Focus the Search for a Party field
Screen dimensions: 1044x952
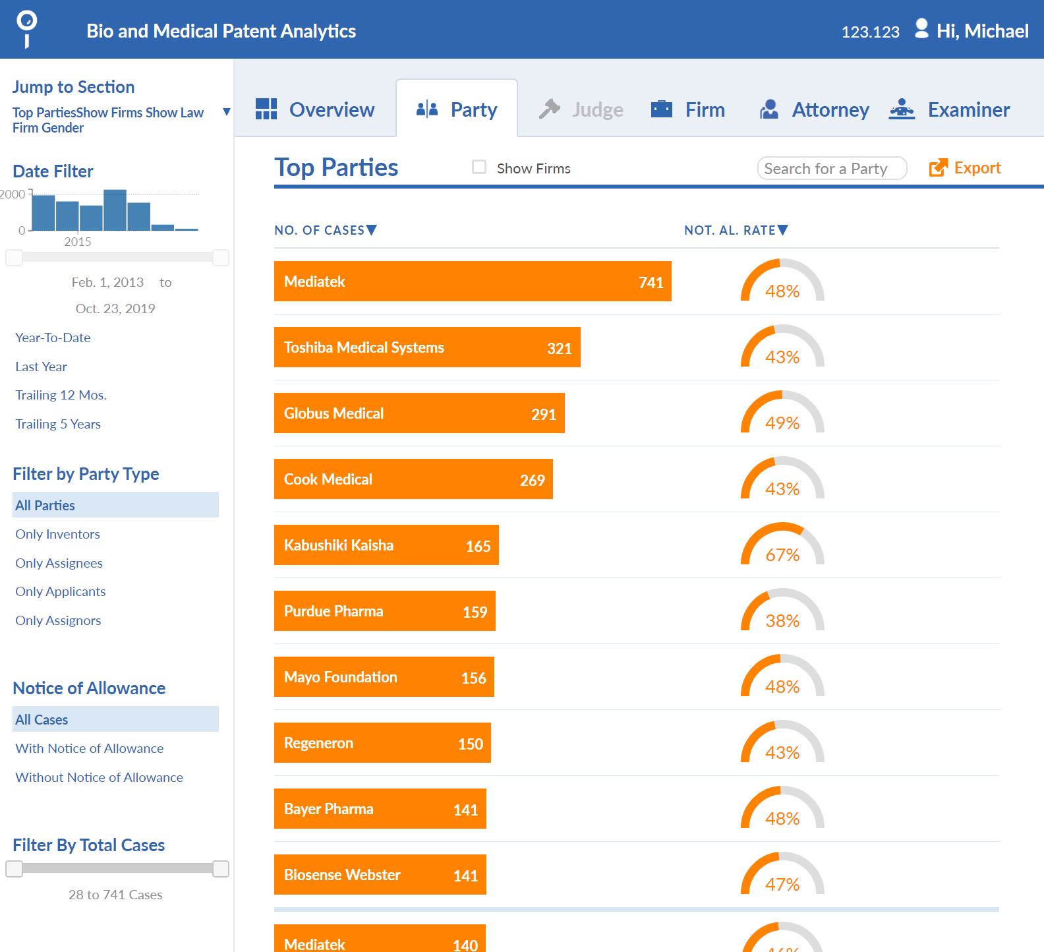832,168
